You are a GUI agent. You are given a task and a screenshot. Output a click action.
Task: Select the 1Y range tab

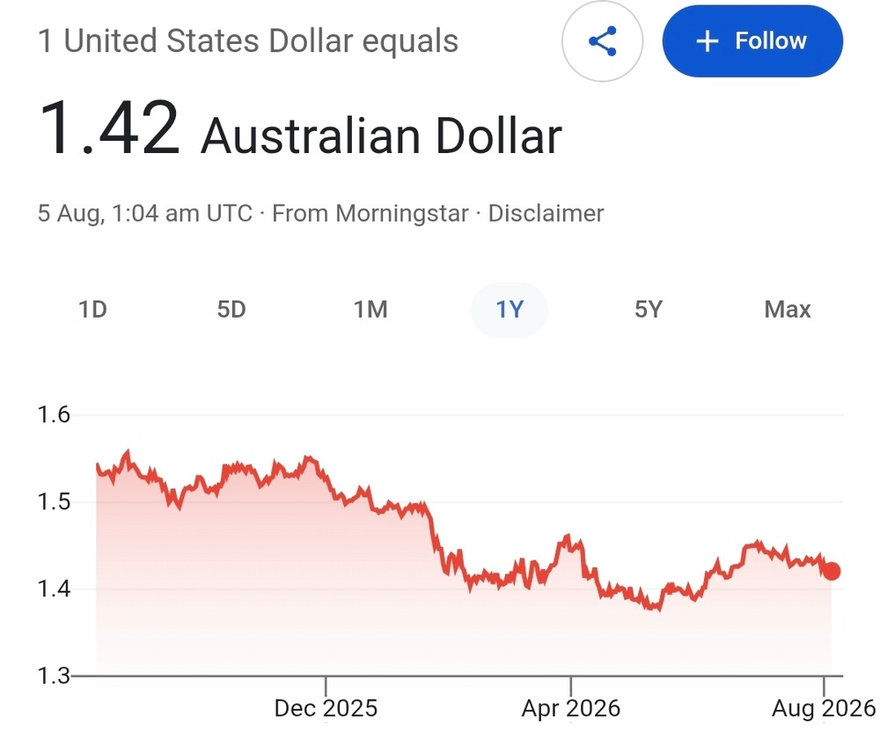510,310
